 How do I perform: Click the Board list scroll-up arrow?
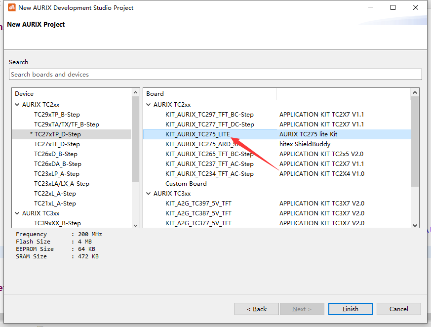pos(415,93)
